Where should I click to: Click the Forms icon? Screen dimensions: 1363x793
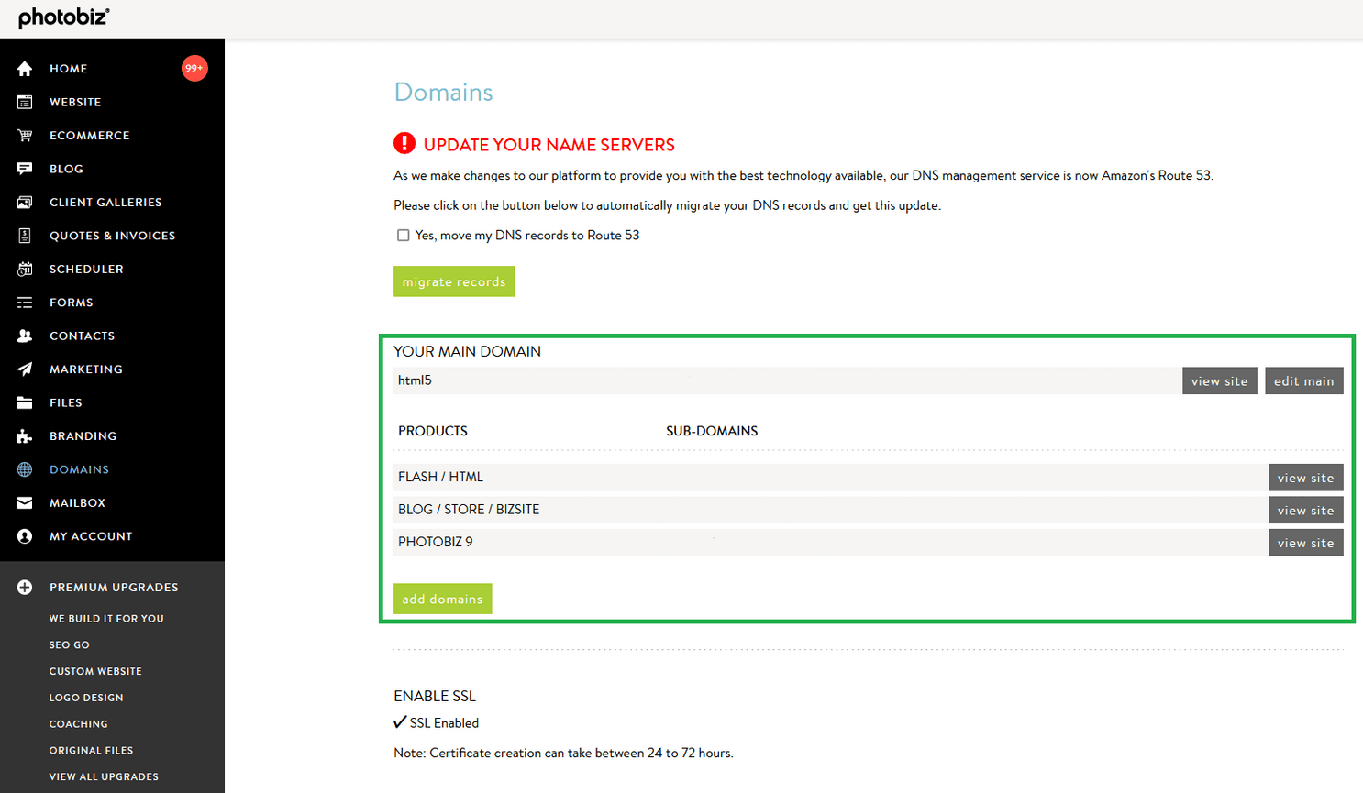[23, 302]
